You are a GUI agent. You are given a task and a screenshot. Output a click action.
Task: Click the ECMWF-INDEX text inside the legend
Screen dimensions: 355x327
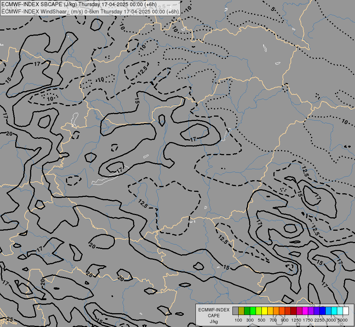214,310
